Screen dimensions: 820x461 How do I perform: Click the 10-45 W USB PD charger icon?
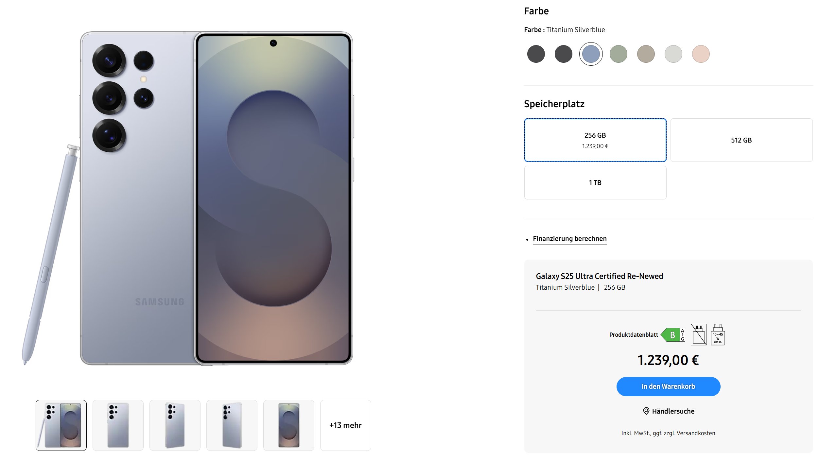[718, 334]
